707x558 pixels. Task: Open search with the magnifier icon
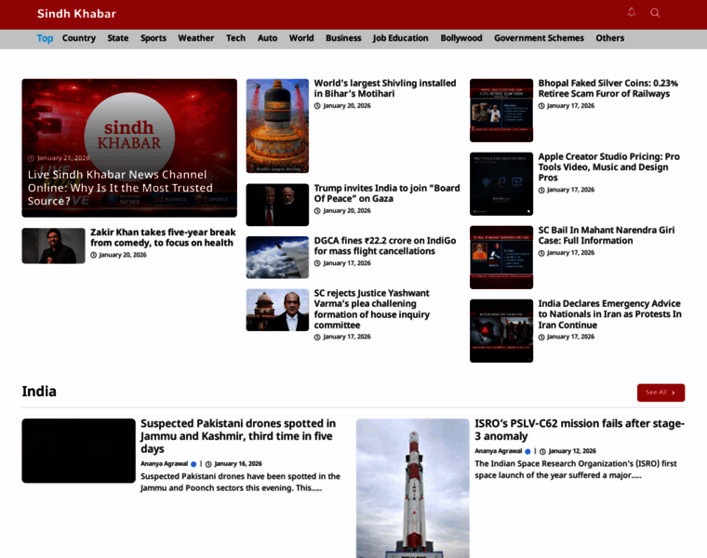(x=655, y=13)
